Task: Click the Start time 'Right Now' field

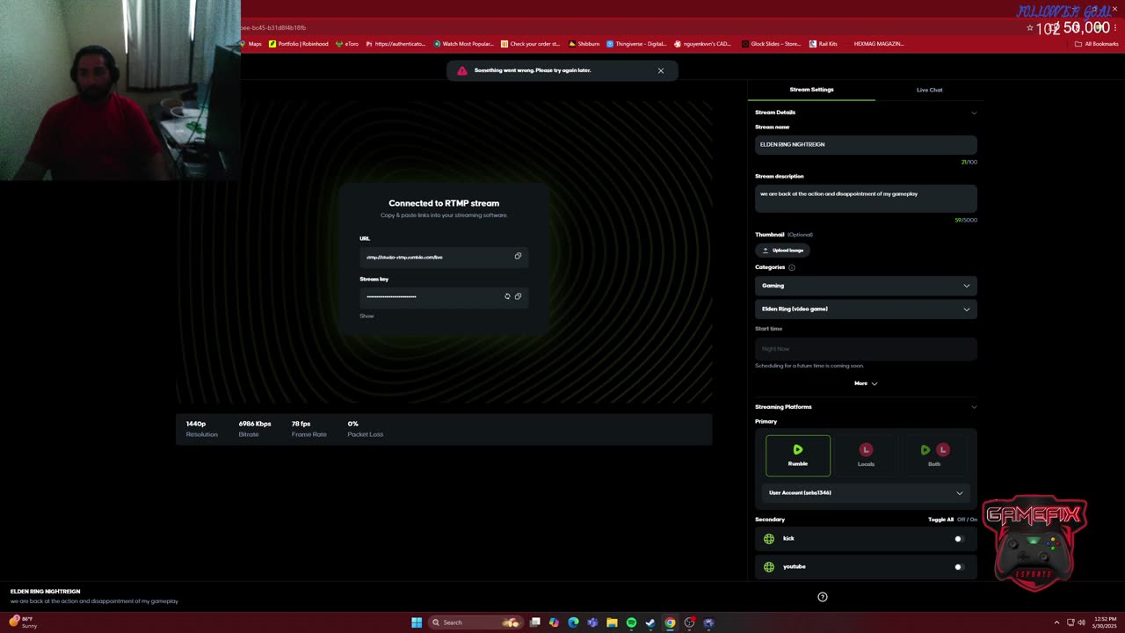Action: 866,349
